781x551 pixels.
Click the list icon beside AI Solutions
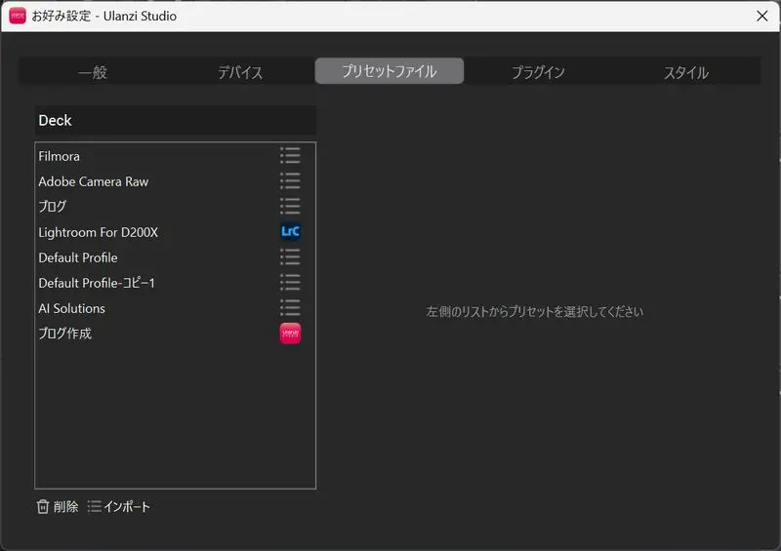coord(290,308)
